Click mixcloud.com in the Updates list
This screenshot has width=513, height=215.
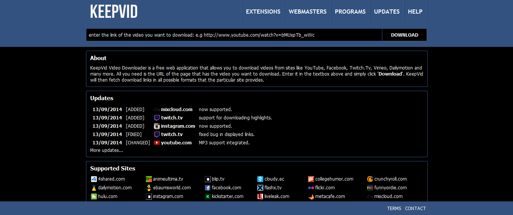177,110
